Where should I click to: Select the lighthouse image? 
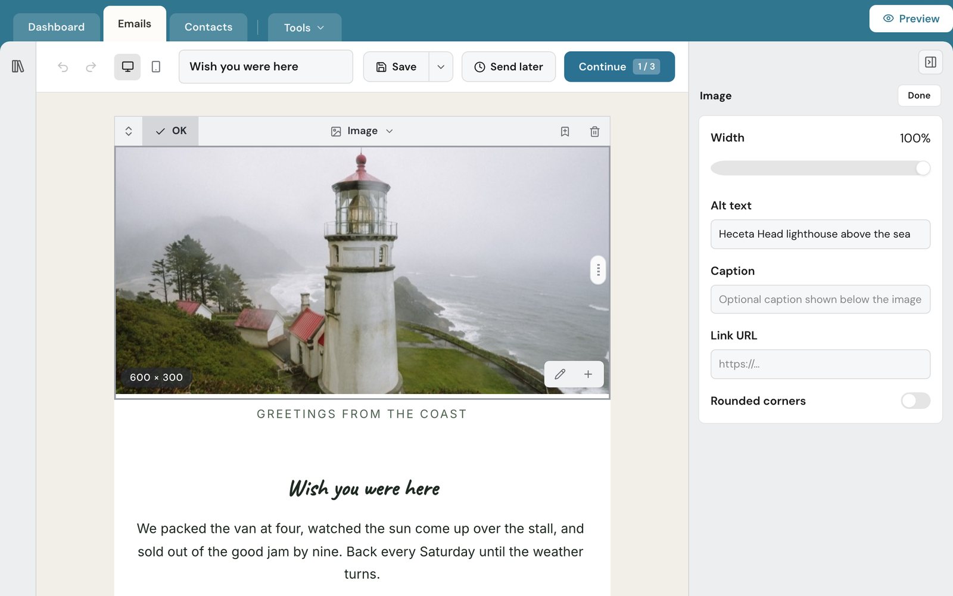pos(362,271)
